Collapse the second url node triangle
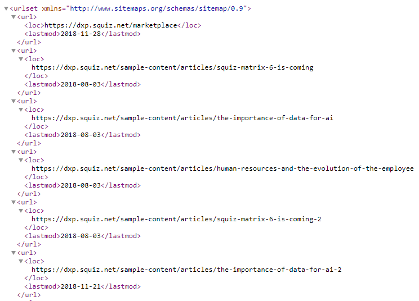This screenshot has width=419, height=301. [x=14, y=51]
